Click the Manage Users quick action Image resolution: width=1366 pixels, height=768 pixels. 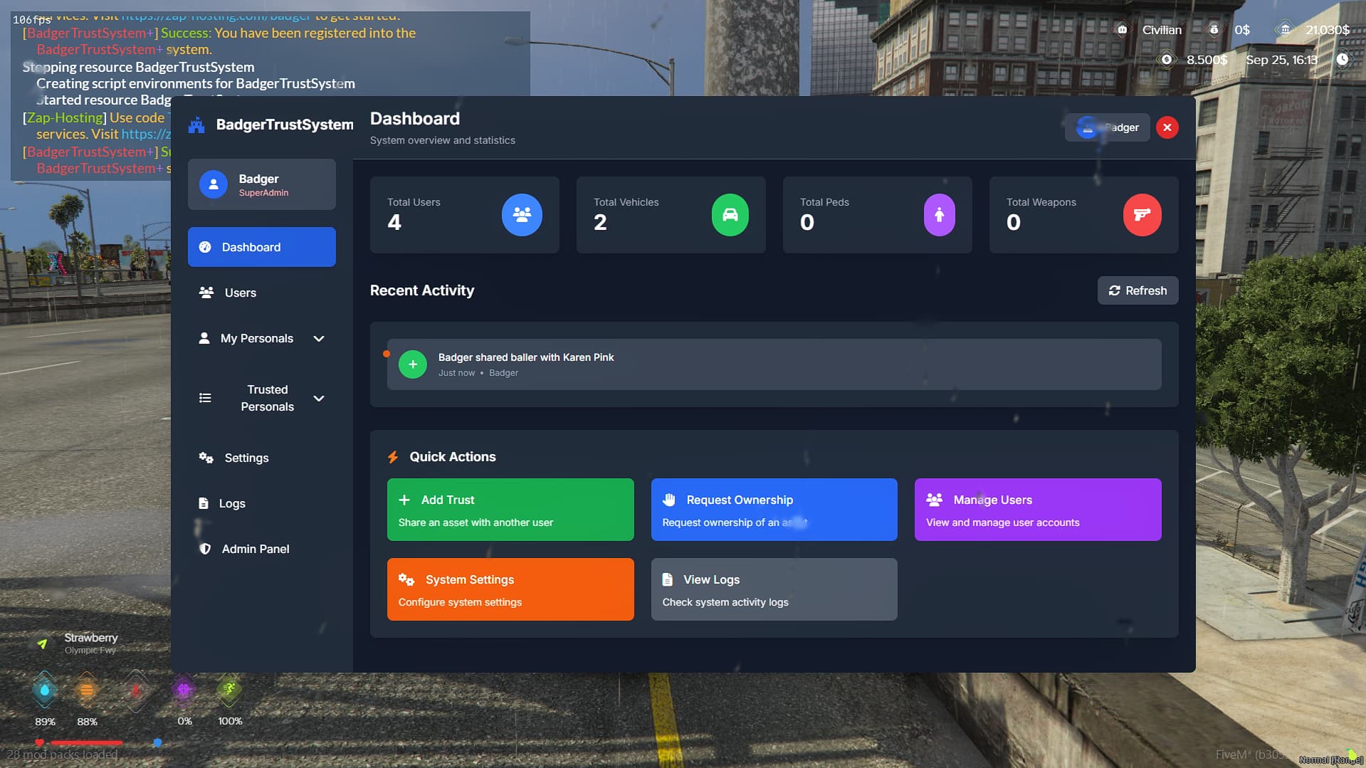pos(1038,510)
